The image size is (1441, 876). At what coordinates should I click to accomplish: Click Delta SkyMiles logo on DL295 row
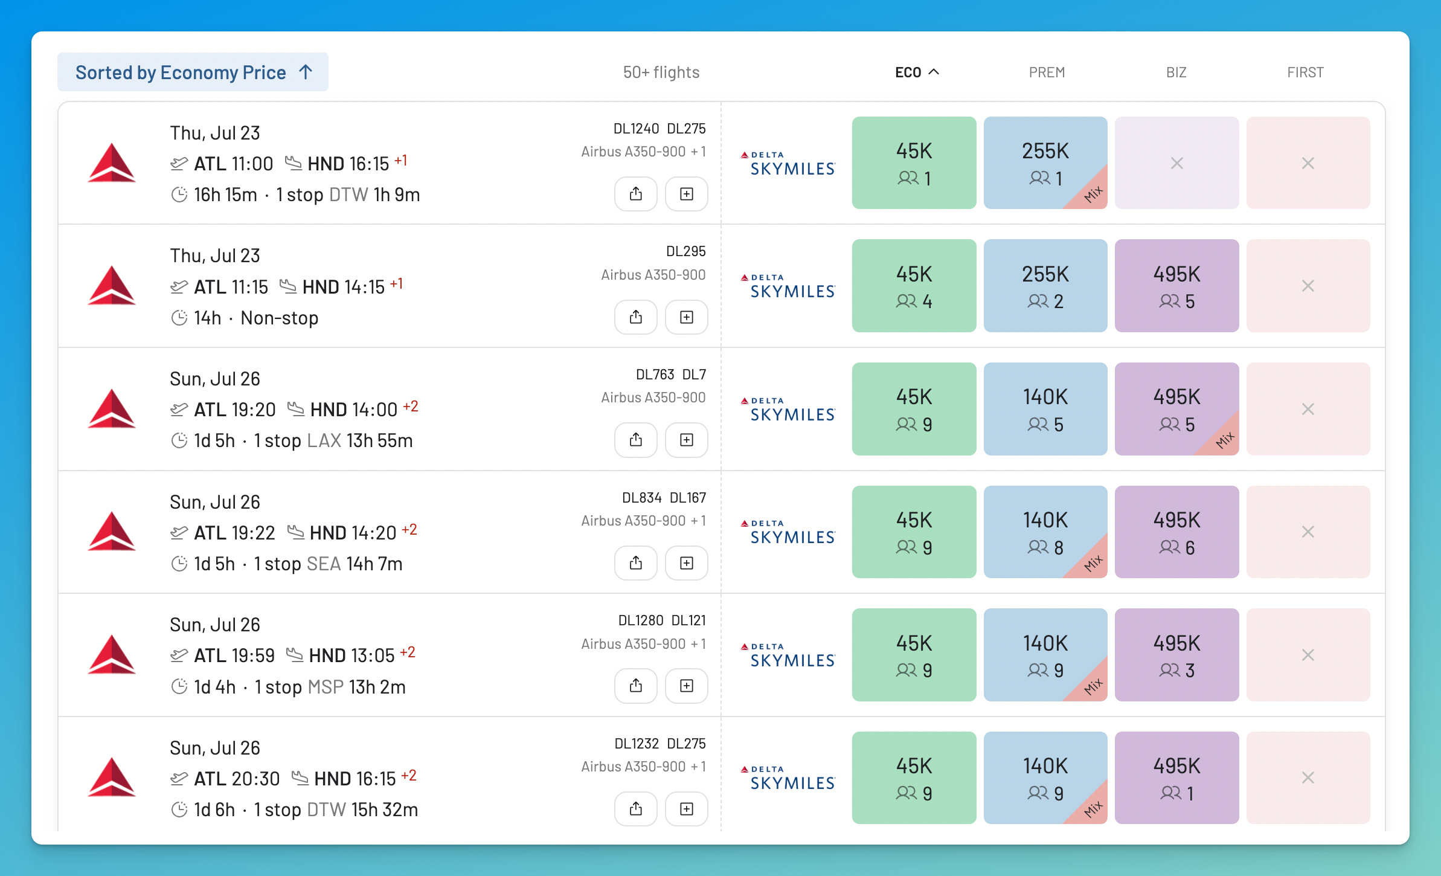tap(788, 286)
